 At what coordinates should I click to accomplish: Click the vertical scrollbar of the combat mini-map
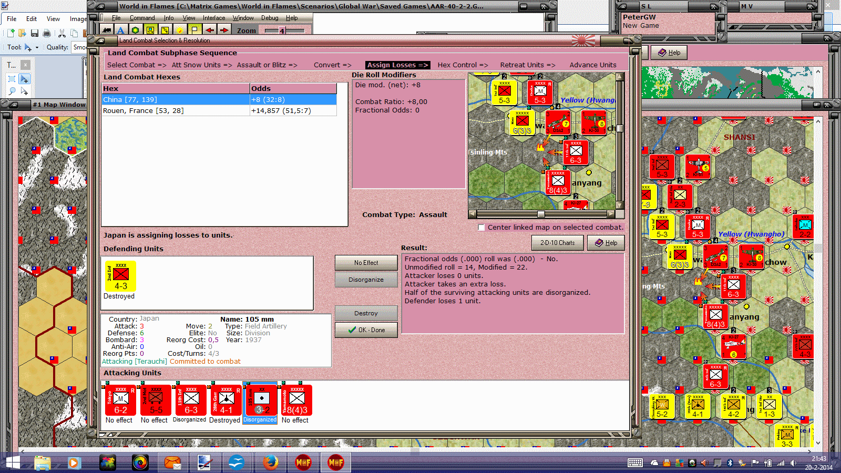620,141
